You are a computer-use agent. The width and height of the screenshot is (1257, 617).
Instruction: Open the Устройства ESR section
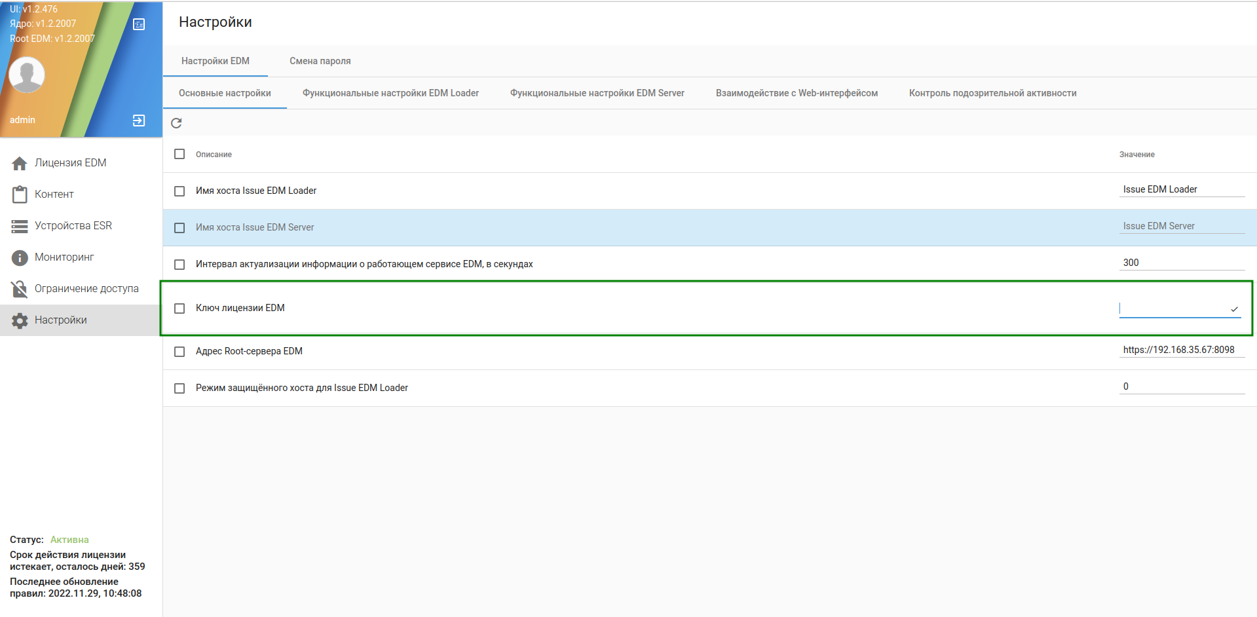click(81, 226)
